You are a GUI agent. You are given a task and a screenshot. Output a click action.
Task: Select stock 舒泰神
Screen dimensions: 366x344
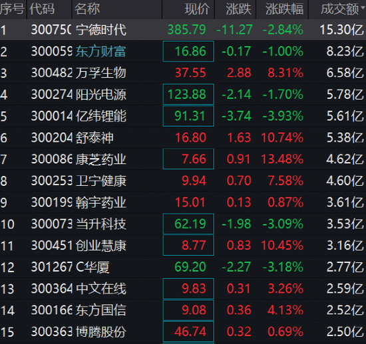(94, 137)
